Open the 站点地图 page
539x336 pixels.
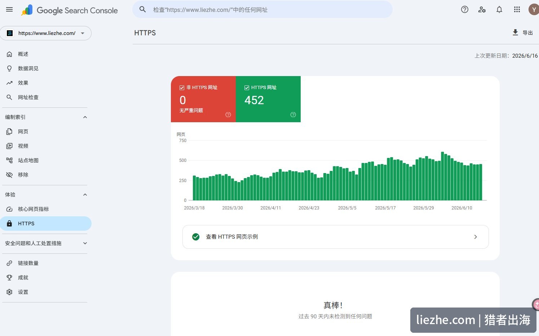tap(46, 160)
